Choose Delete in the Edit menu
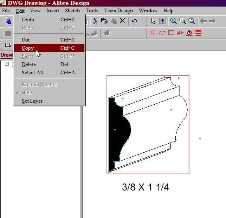226x218 pixels. coord(49,64)
